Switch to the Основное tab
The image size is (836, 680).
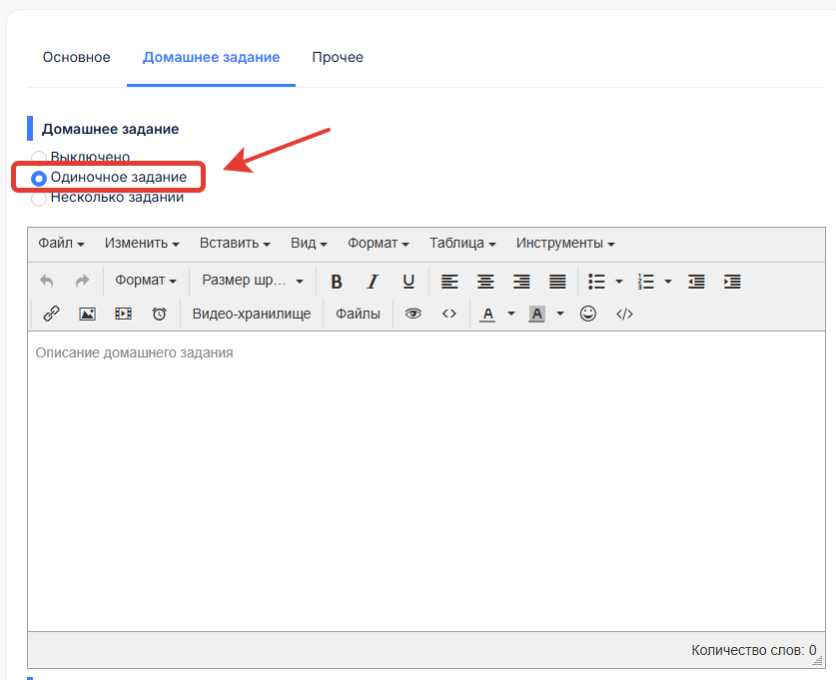[x=77, y=57]
